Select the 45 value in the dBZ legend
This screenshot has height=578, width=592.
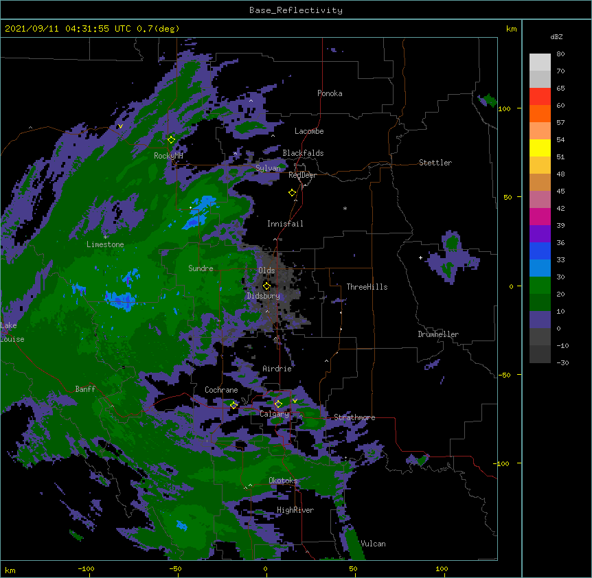pos(560,192)
